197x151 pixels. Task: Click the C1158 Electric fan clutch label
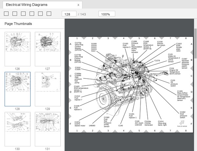click(161, 43)
